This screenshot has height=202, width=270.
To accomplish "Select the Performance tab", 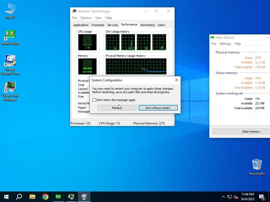I will (129, 24).
